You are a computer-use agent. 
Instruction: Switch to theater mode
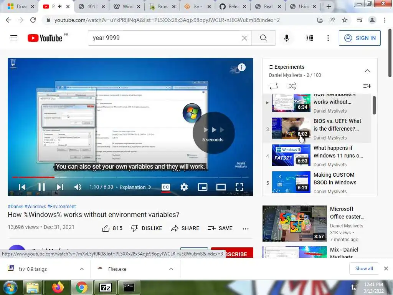click(221, 187)
